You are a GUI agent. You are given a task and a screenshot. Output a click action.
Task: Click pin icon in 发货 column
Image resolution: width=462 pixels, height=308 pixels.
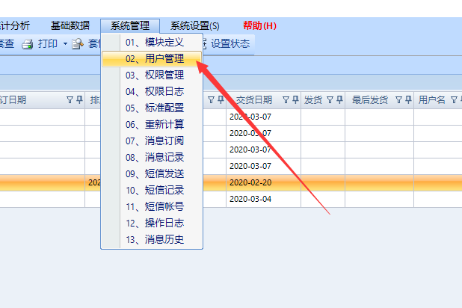(x=339, y=99)
